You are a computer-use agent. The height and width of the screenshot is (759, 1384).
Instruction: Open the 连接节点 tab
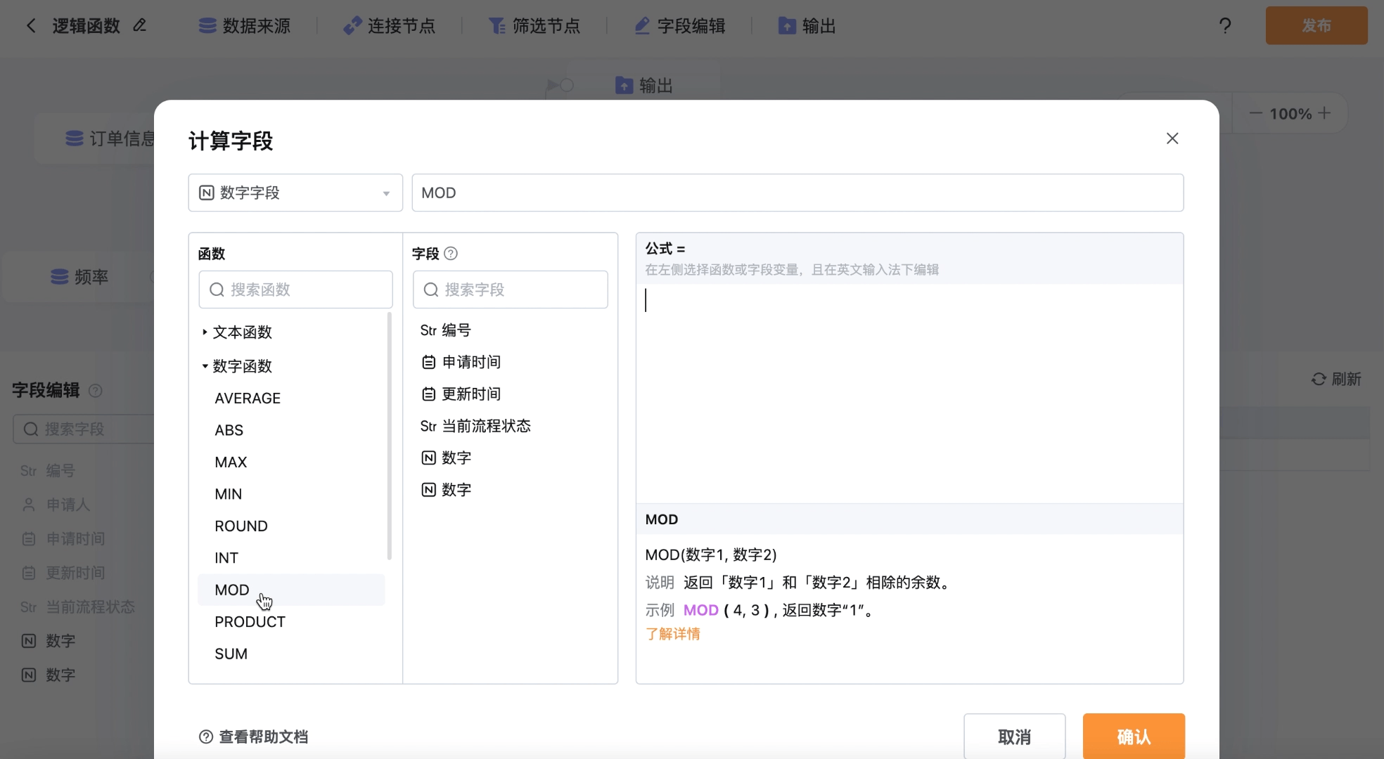[389, 26]
